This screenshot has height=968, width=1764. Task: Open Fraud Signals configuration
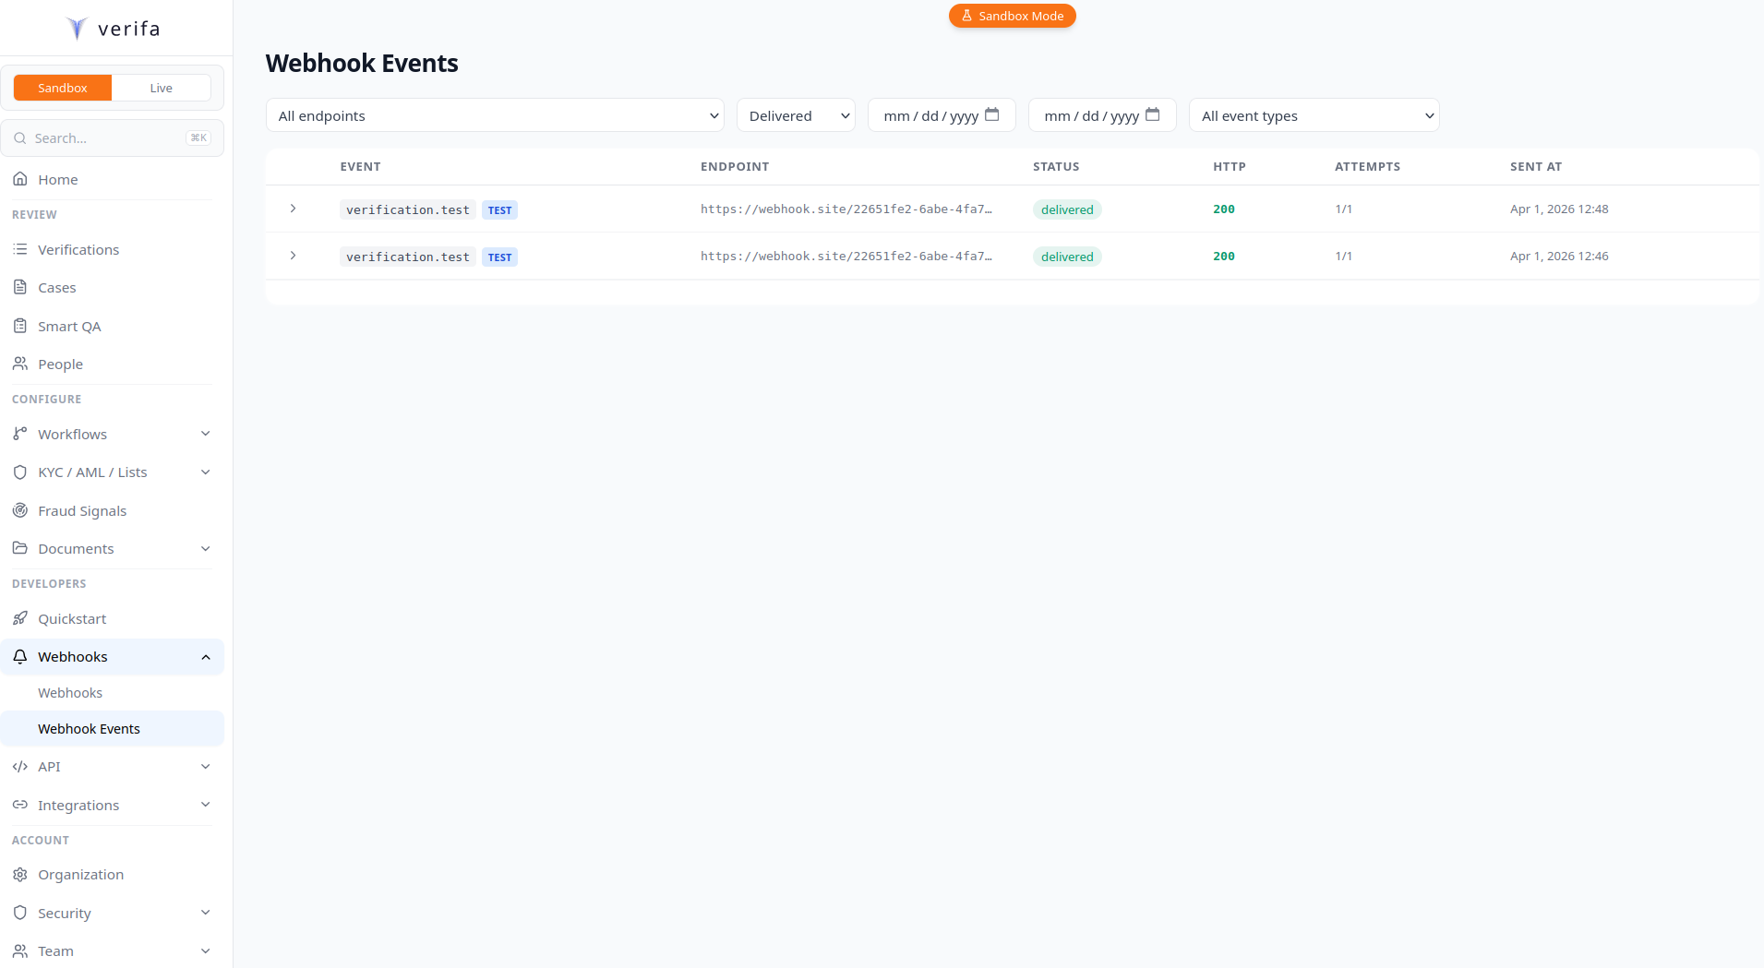pos(82,510)
